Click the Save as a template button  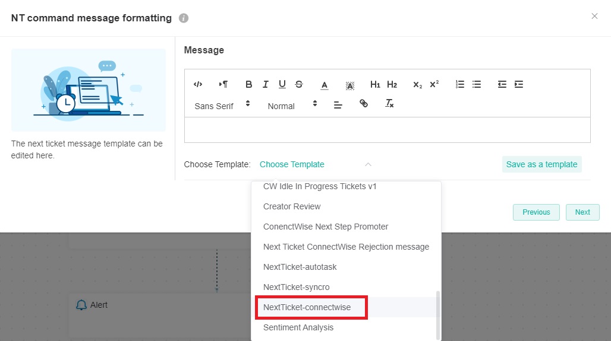click(x=541, y=164)
